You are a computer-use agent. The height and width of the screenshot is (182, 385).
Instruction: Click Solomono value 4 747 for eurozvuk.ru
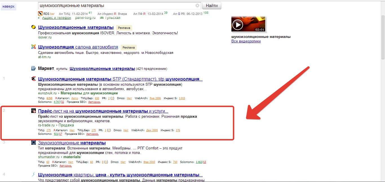(57, 102)
